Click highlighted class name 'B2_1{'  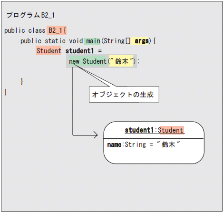click(x=57, y=30)
